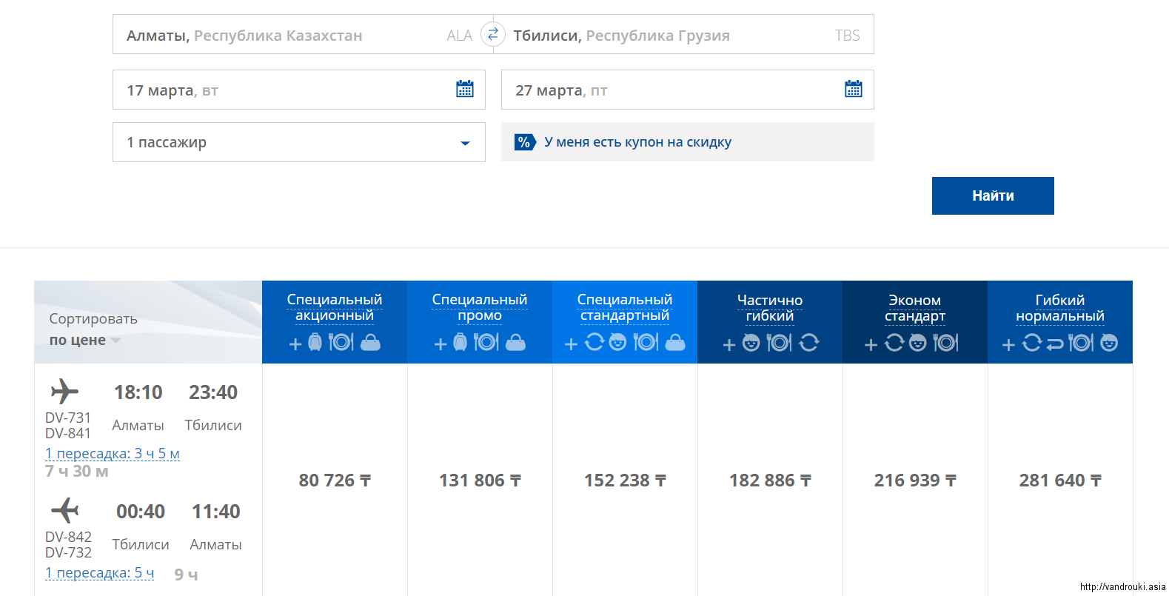Choose the 182 886 ₸ fare
The height and width of the screenshot is (596, 1169).
770,481
